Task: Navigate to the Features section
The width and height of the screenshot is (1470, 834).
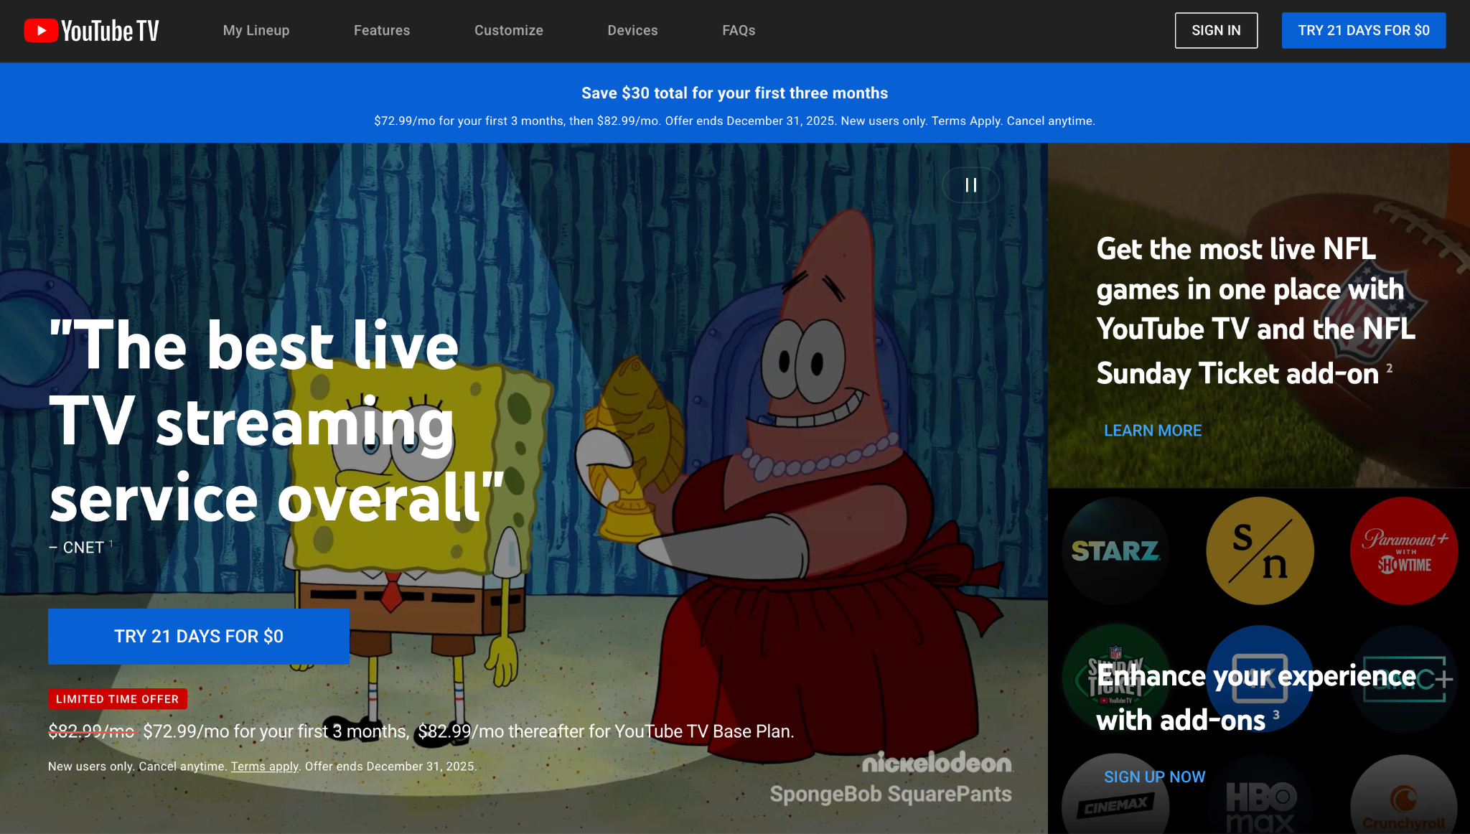Action: (382, 30)
